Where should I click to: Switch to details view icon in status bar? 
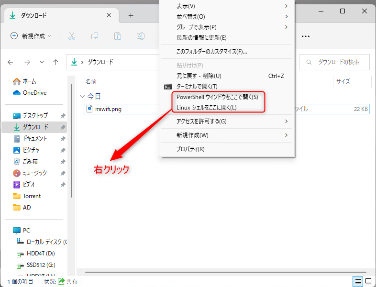click(x=358, y=281)
